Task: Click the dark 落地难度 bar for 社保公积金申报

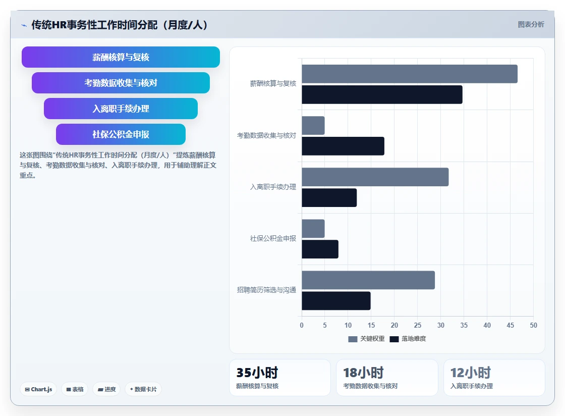Action: pyautogui.click(x=320, y=249)
